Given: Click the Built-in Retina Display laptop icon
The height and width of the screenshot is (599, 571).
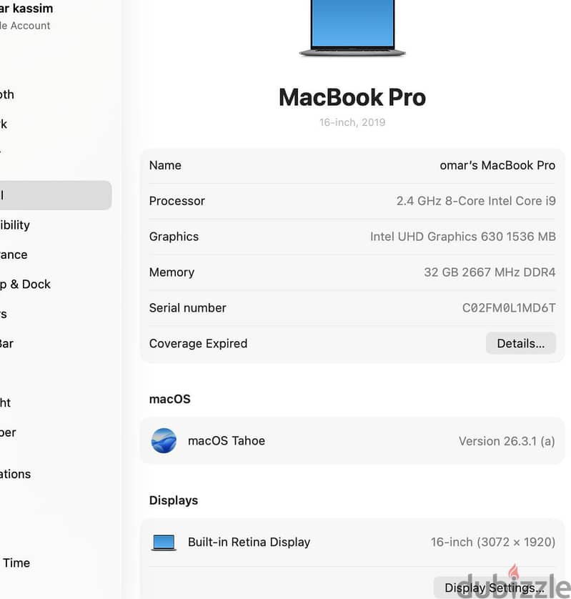Looking at the screenshot, I should point(164,542).
